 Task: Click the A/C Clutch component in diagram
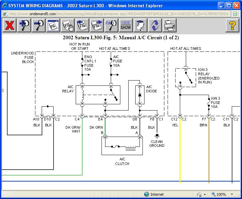point(122,146)
